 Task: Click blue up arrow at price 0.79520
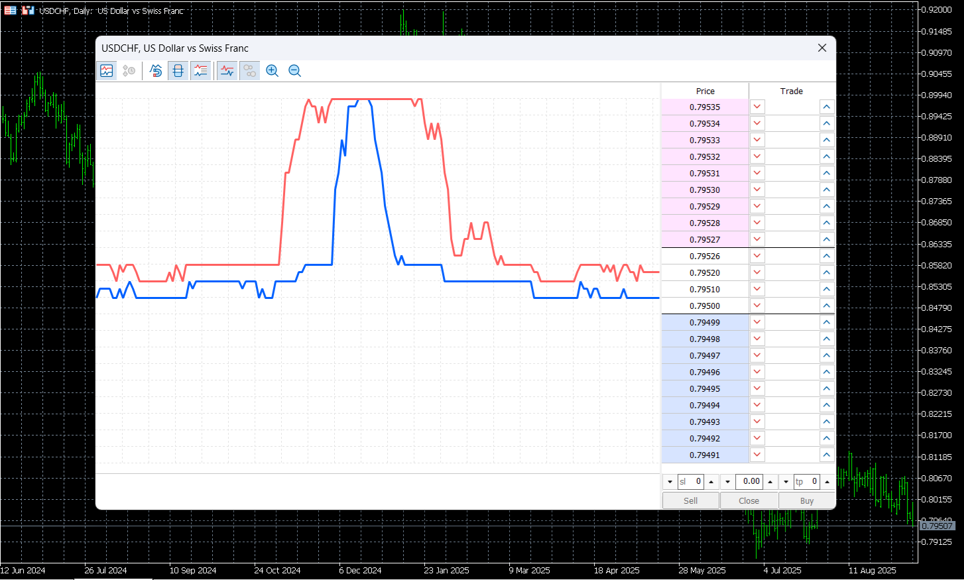pyautogui.click(x=826, y=272)
